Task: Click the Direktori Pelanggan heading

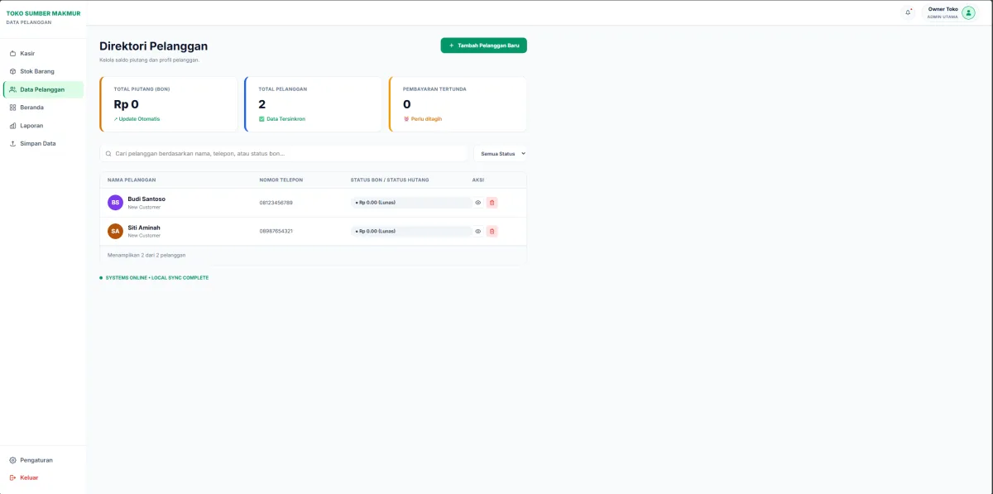Action: click(154, 46)
